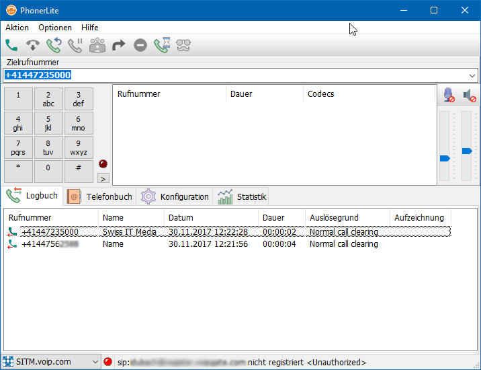This screenshot has height=370, width=481.
Task: Click keypad button 0
Action: tap(48, 172)
